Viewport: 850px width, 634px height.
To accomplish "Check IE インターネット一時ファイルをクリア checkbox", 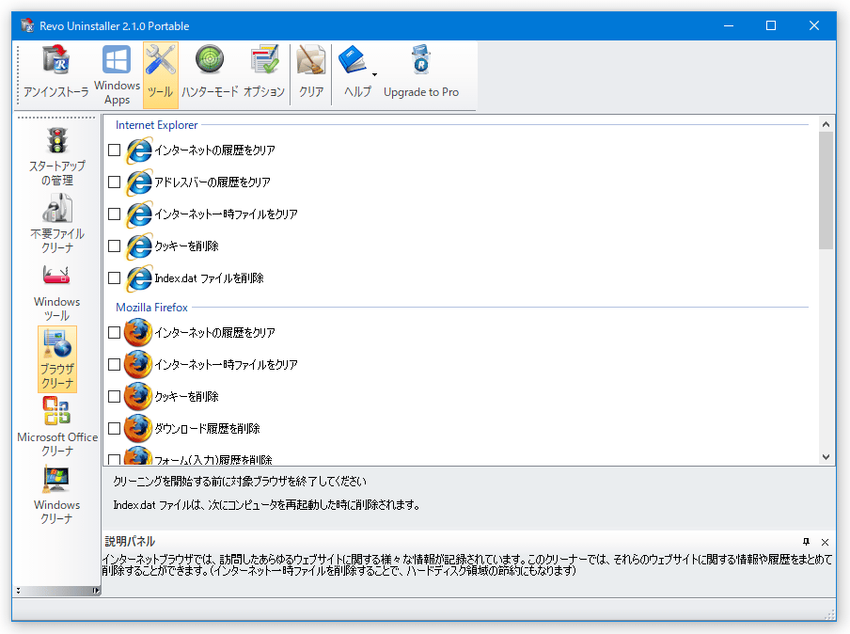I will click(x=114, y=214).
